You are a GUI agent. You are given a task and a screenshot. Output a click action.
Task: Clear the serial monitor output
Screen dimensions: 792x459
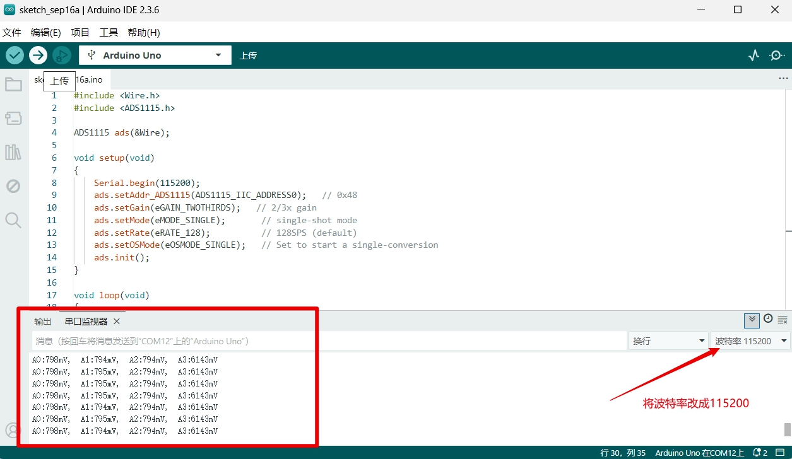click(x=783, y=320)
